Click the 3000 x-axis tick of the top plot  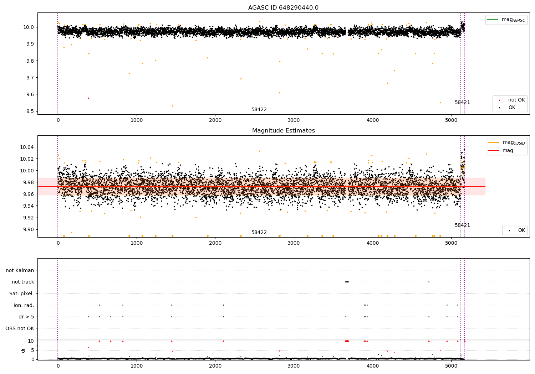(294, 120)
